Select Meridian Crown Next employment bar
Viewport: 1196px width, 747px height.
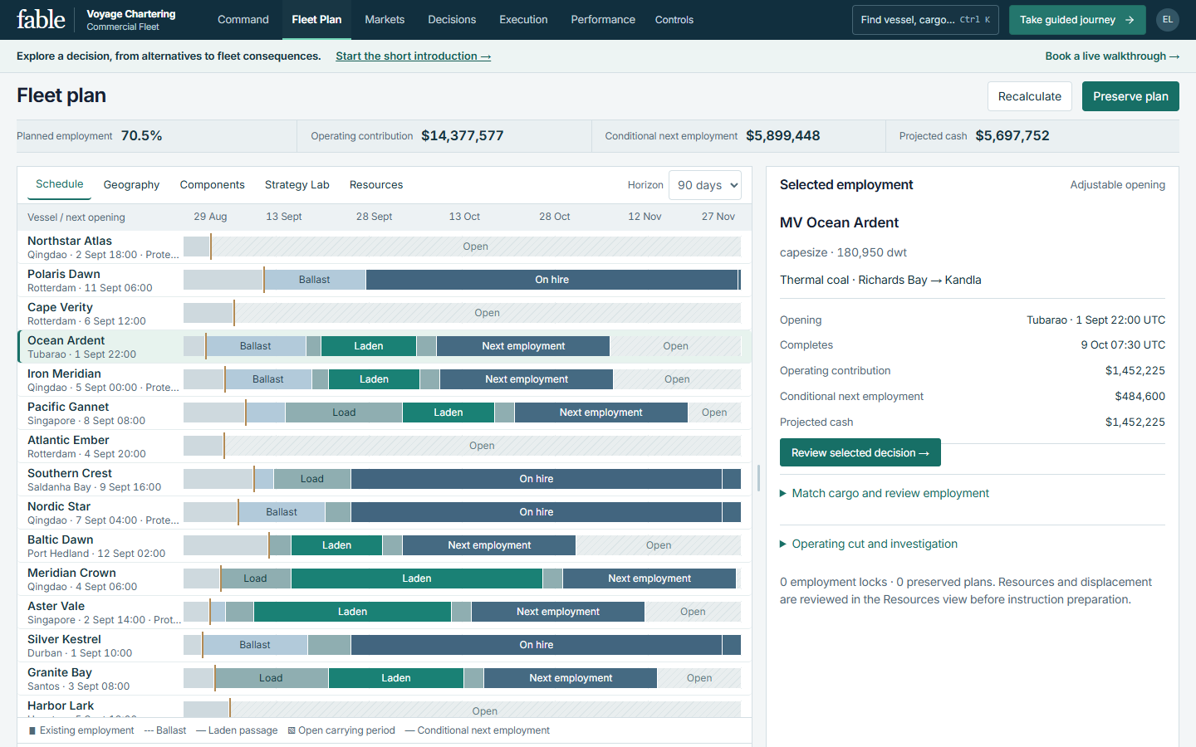(649, 579)
